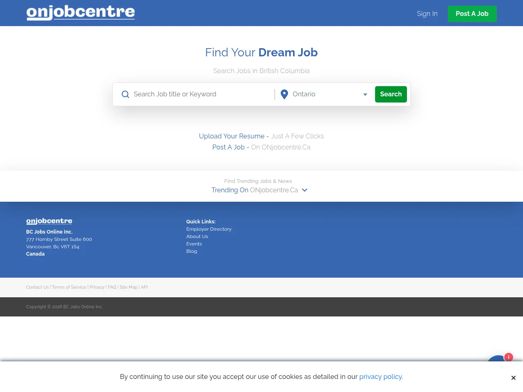
Task: Click the footer onjobcentre logo
Action: point(49,221)
